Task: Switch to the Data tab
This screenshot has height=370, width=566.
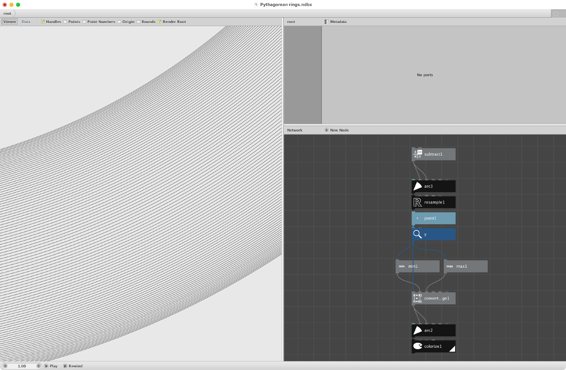Action: tap(26, 22)
